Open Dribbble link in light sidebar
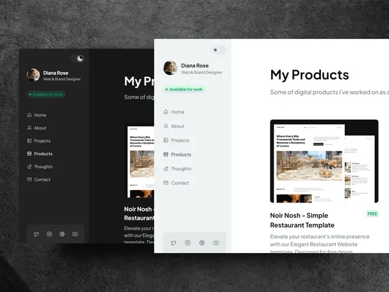Image resolution: width=389 pixels, height=292 pixels. click(202, 243)
